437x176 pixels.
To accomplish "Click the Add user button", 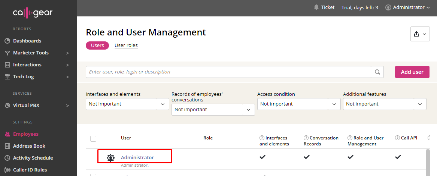I will click(412, 72).
